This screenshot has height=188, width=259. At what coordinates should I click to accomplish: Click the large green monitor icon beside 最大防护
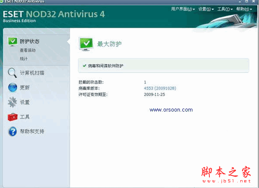pyautogui.click(x=86, y=44)
